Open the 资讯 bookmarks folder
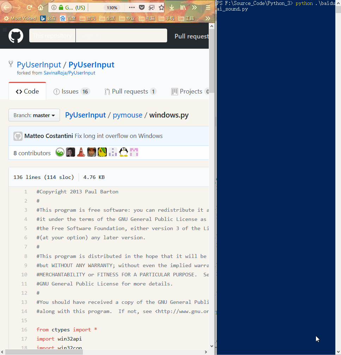341x355 pixels. (87, 18)
